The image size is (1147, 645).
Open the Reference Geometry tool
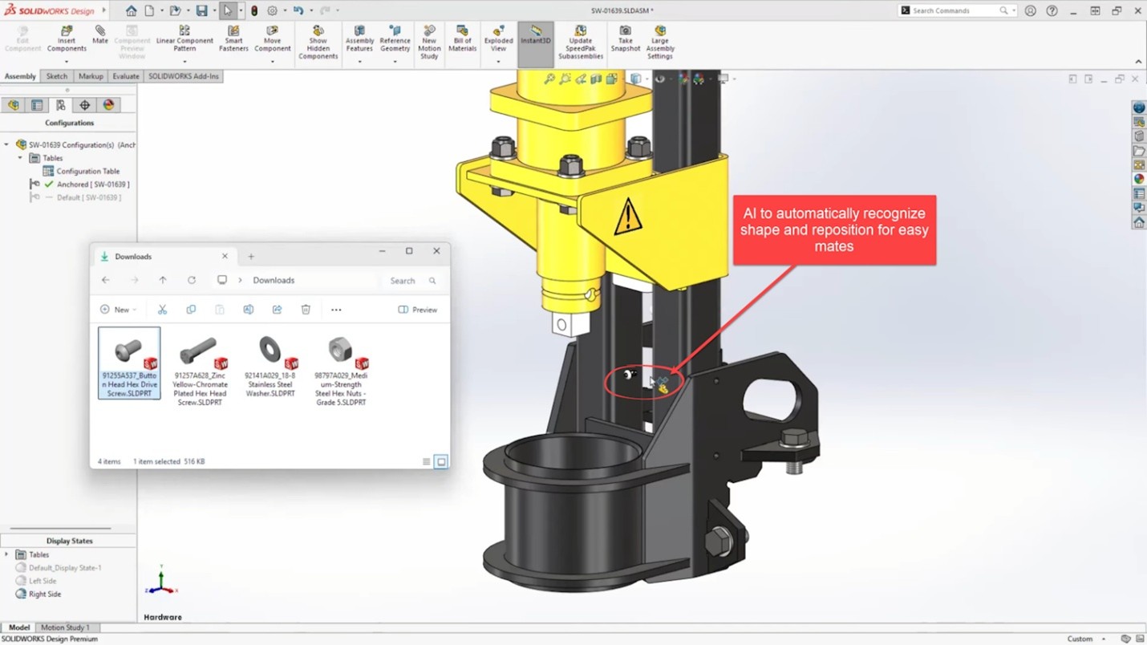(395, 39)
